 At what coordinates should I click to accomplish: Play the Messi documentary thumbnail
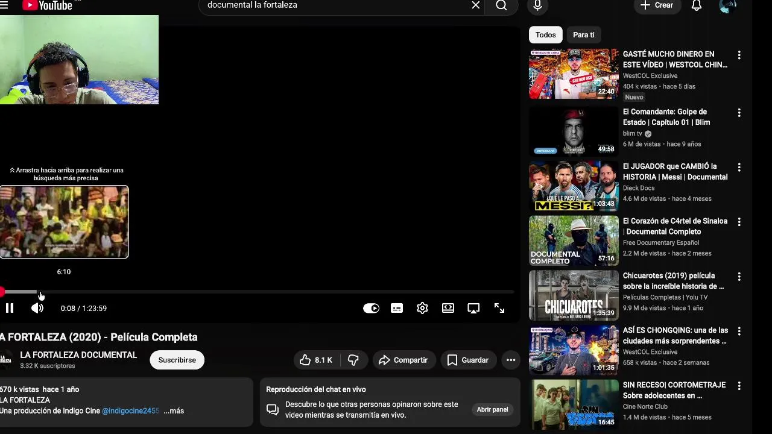(574, 186)
